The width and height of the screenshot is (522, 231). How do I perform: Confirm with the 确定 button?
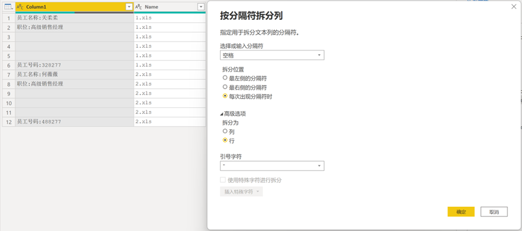[460, 212]
